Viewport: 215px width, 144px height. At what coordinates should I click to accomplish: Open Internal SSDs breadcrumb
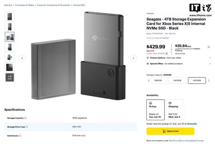tap(79, 5)
